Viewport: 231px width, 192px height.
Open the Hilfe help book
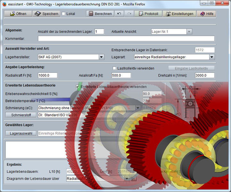click(x=206, y=14)
